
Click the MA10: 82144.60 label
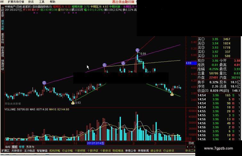tap(59, 109)
